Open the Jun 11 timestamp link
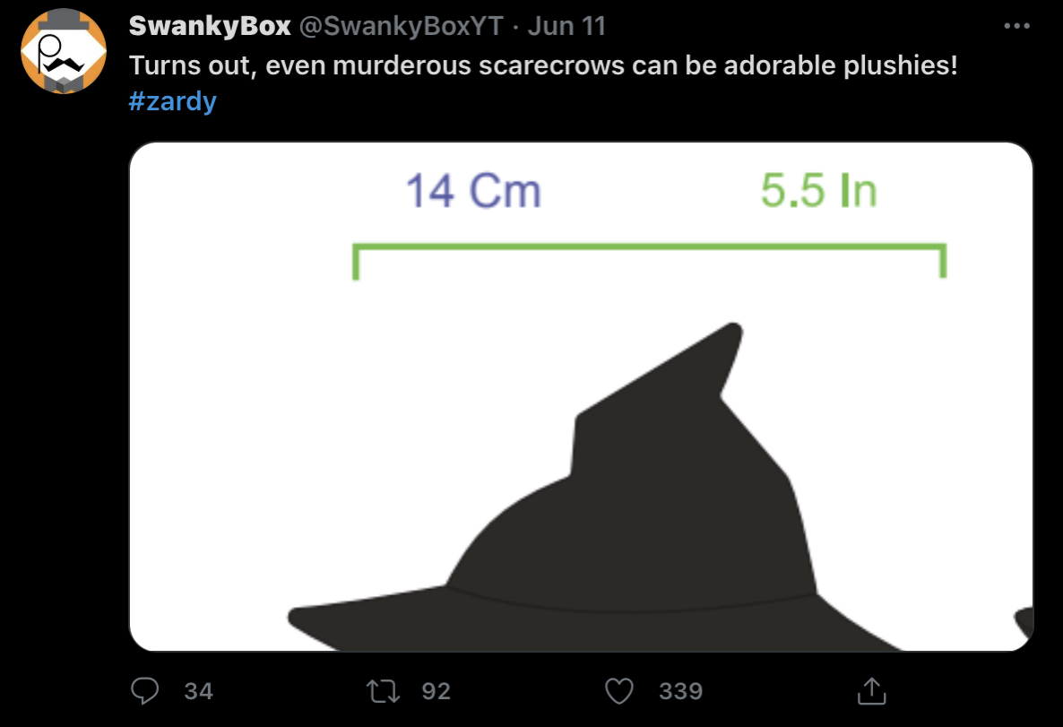Image resolution: width=1063 pixels, height=727 pixels. 566,26
